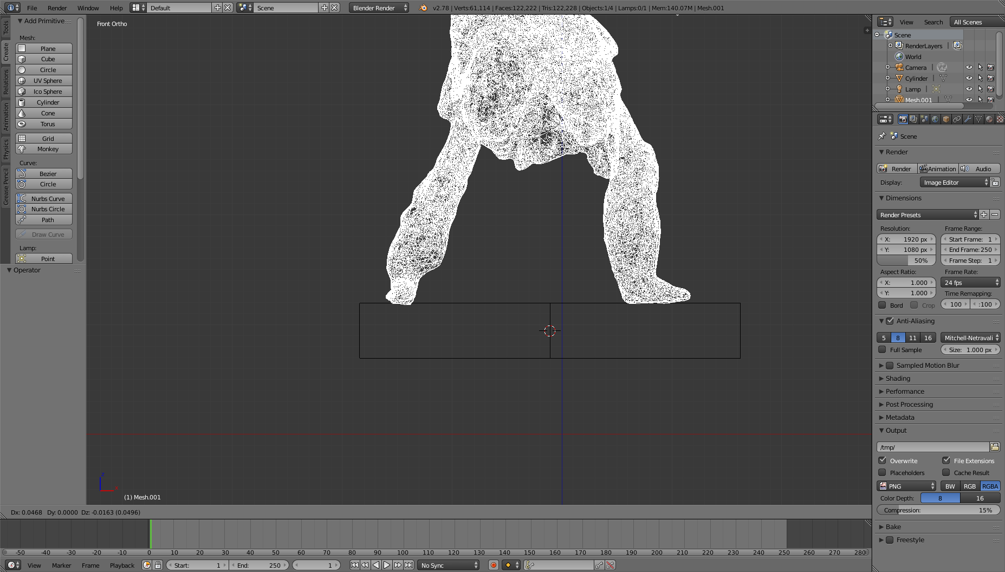Screen dimensions: 1005x572
Task: Toggle Cylinder visibility eye in outliner
Action: point(969,78)
